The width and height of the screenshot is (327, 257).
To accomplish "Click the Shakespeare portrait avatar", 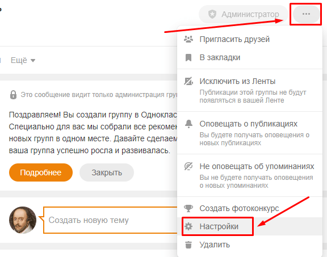I will pyautogui.click(x=23, y=220).
